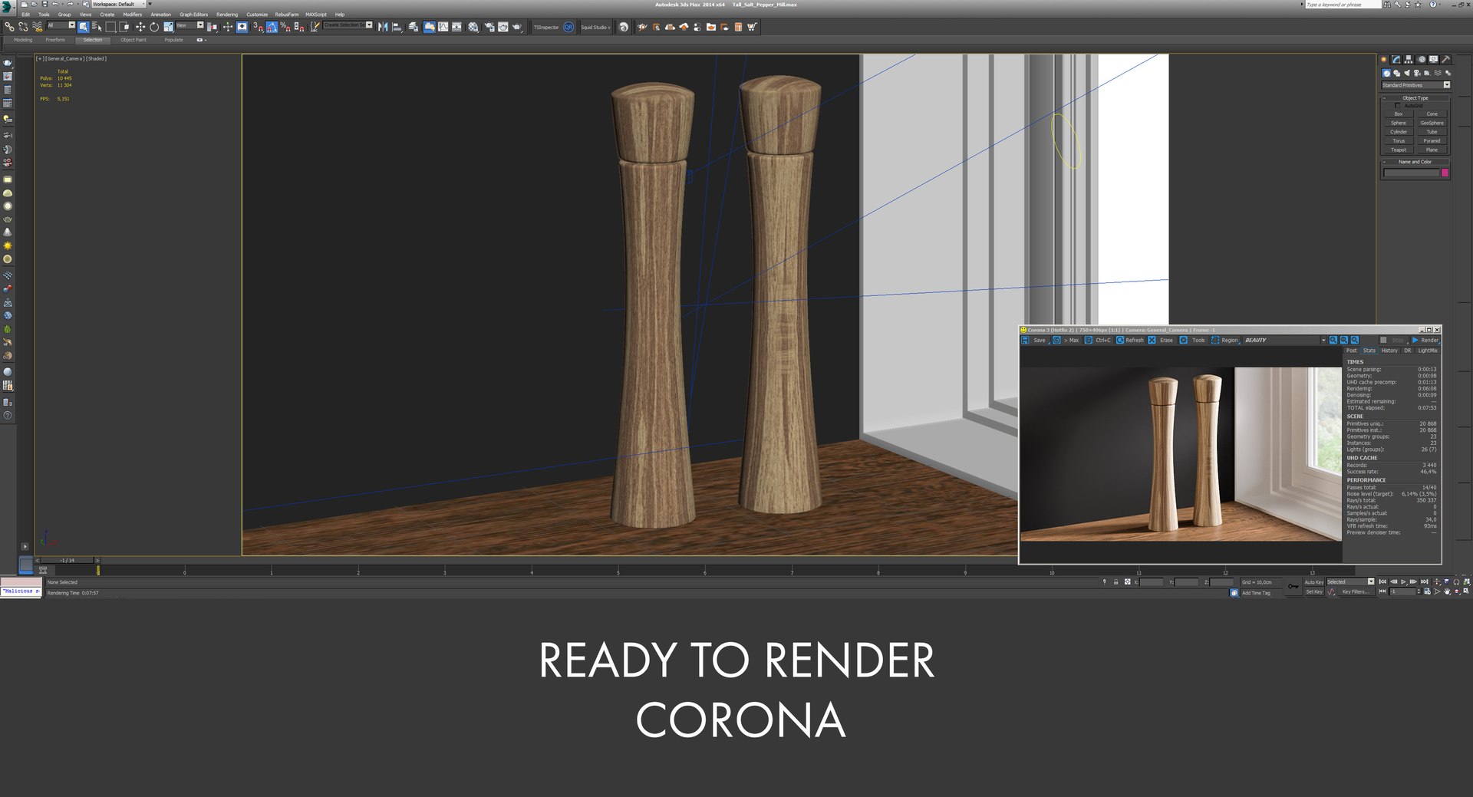This screenshot has height=797, width=1473.
Task: Toggle the Spinner Snap tool
Action: (x=298, y=27)
